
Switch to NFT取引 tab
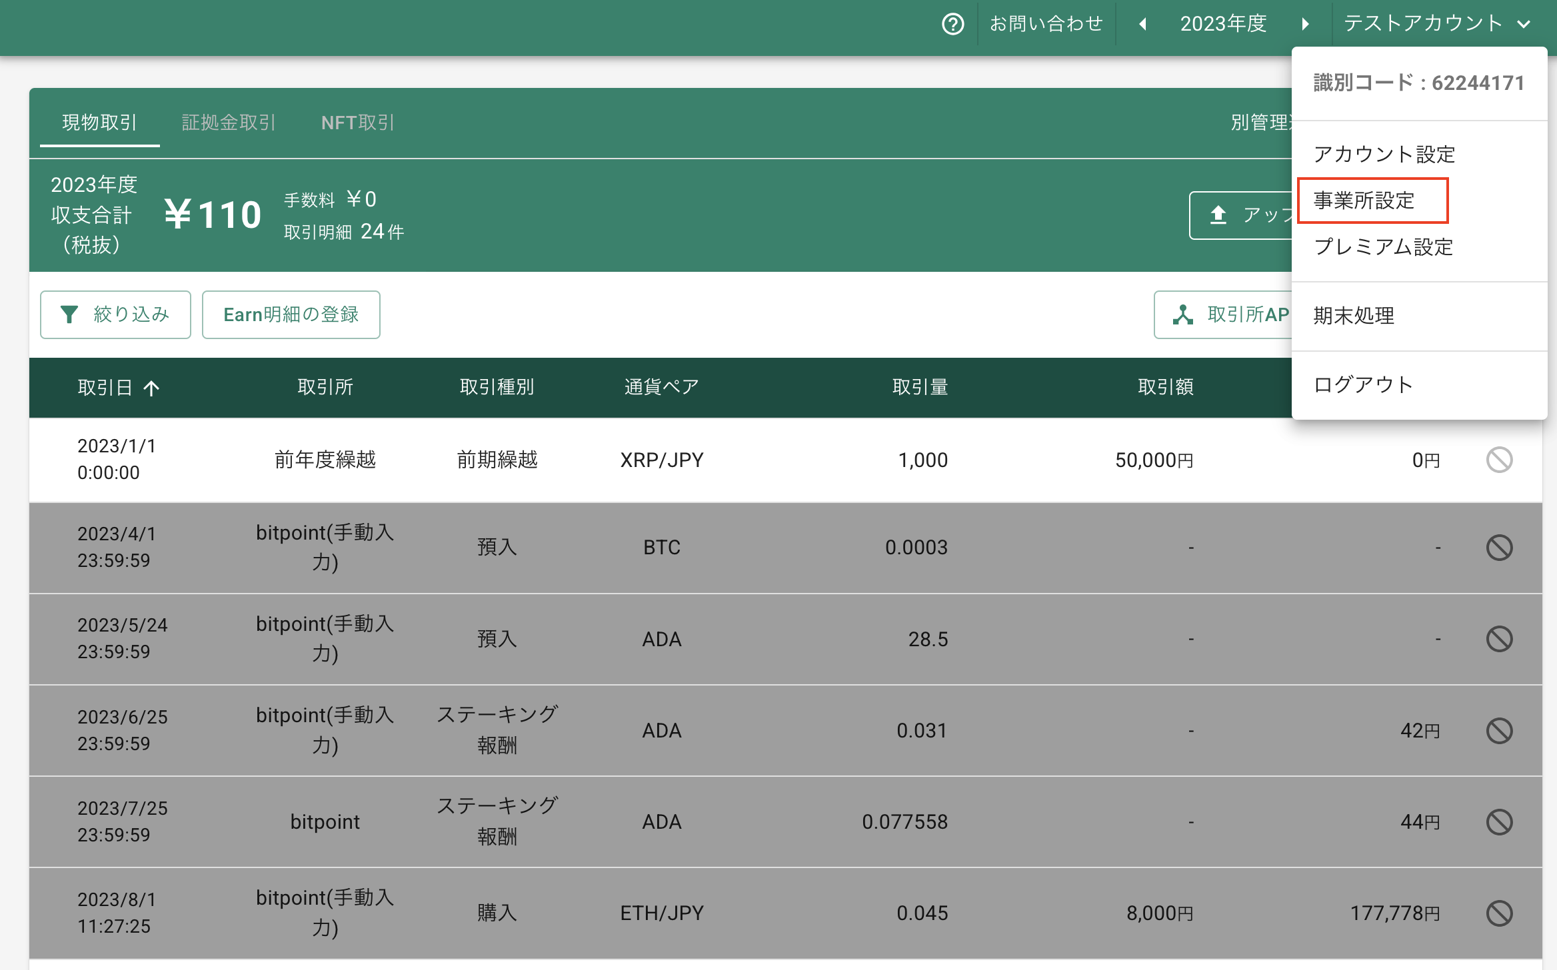pos(357,123)
